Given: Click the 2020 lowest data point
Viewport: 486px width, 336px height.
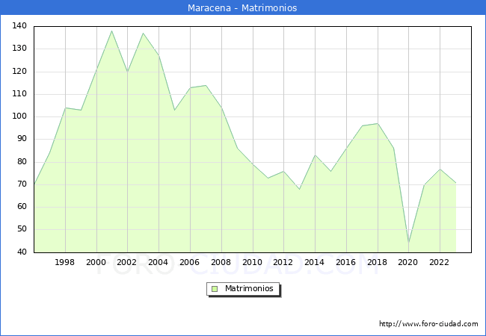Looking at the screenshot, I should point(408,243).
